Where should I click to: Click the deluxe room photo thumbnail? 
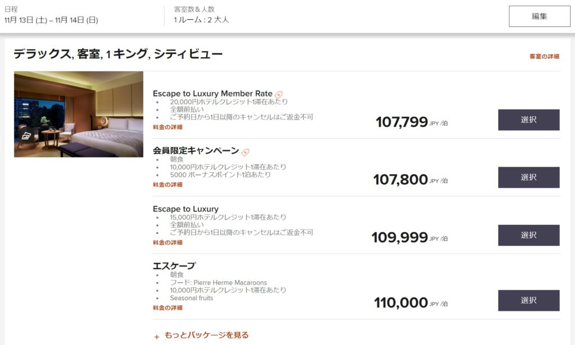click(79, 114)
